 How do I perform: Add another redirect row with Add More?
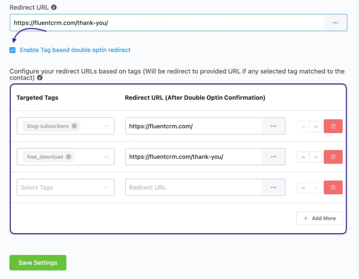pos(319,218)
